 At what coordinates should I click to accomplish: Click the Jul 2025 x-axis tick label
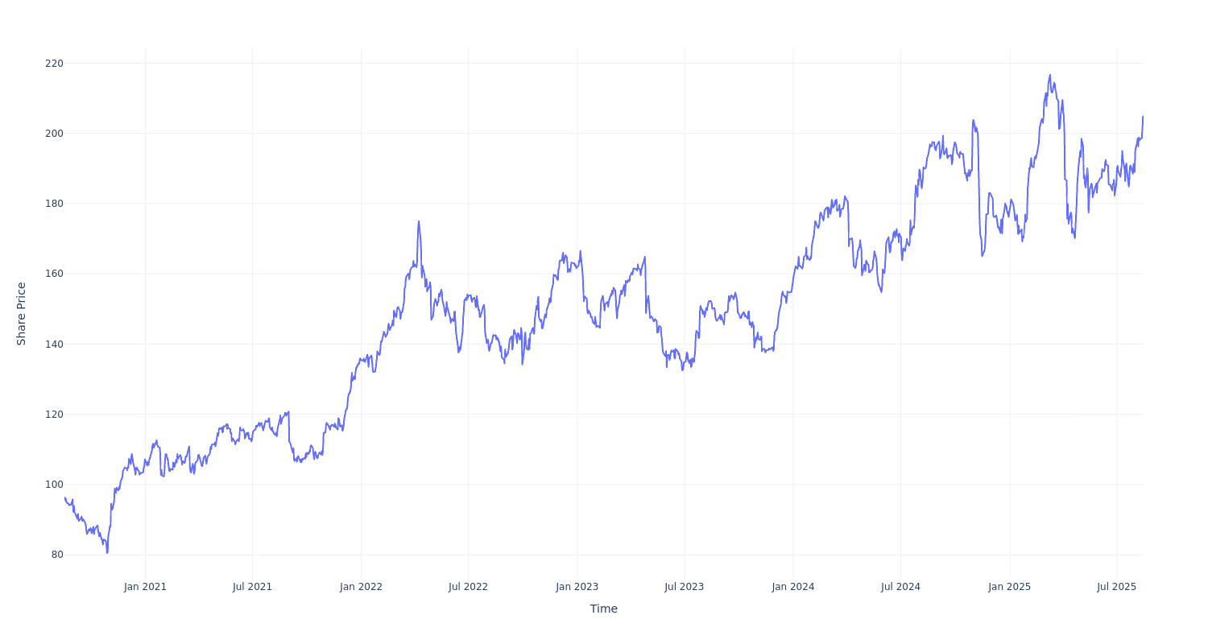pyautogui.click(x=1116, y=587)
